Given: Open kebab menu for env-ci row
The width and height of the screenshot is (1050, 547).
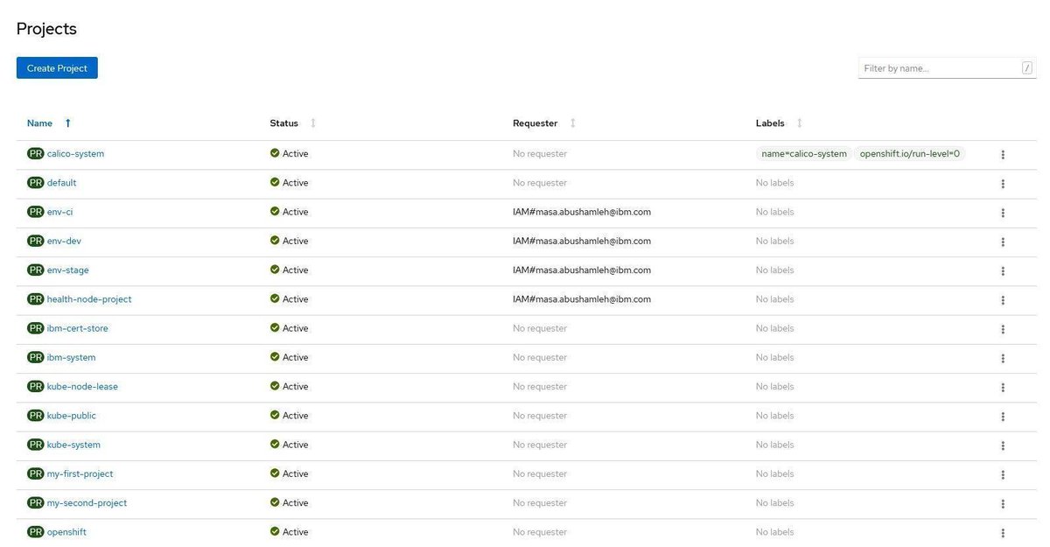Looking at the screenshot, I should 1003,212.
